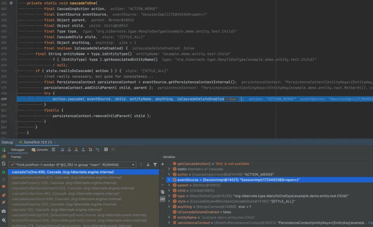Step into the method call
The image size is (373, 227).
click(69, 150)
